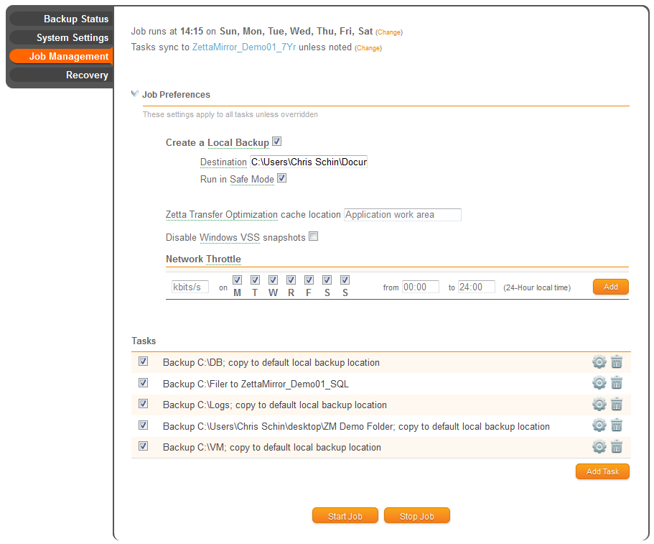Enable Disable Windows VSS snapshots checkbox
Screen dimensions: 654x544
(x=313, y=236)
